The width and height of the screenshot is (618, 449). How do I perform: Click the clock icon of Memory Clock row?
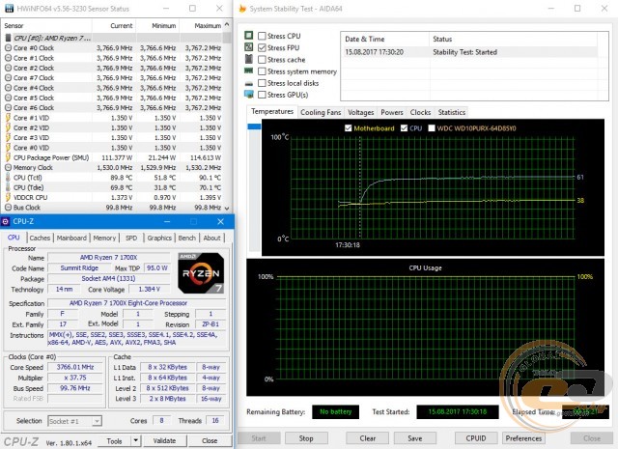[9, 168]
